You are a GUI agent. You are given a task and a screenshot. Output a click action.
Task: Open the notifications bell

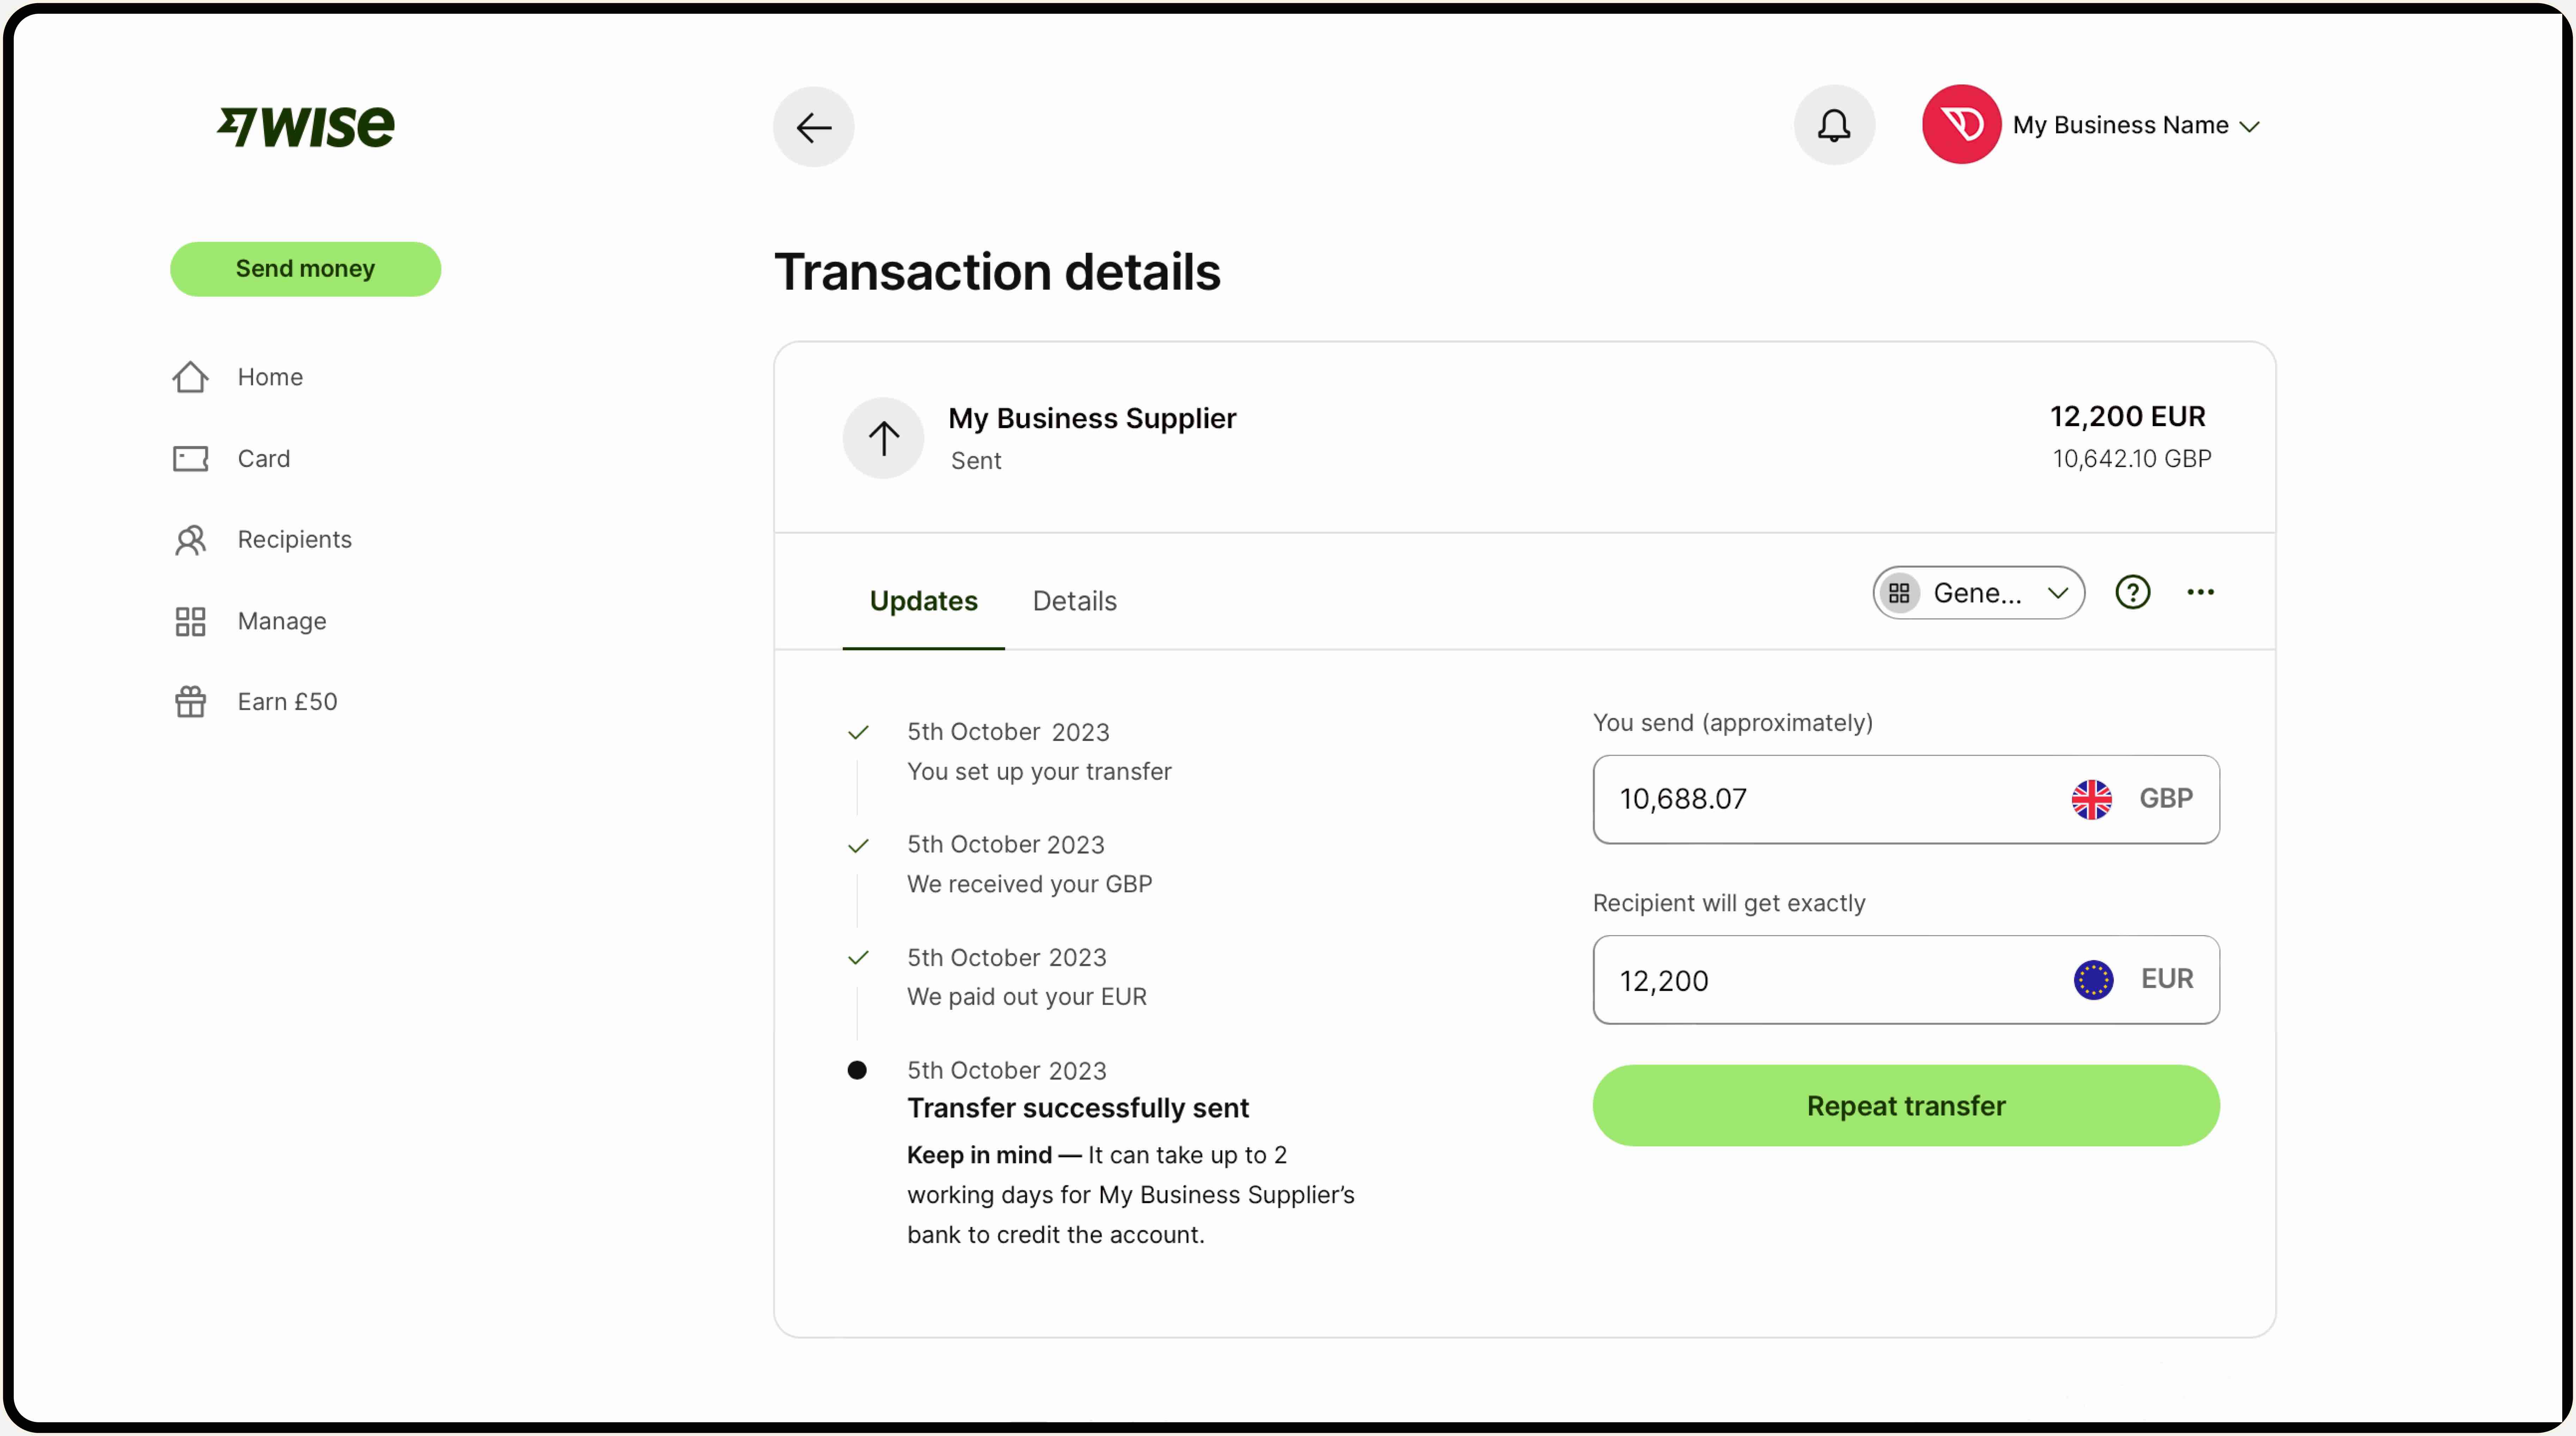1833,125
